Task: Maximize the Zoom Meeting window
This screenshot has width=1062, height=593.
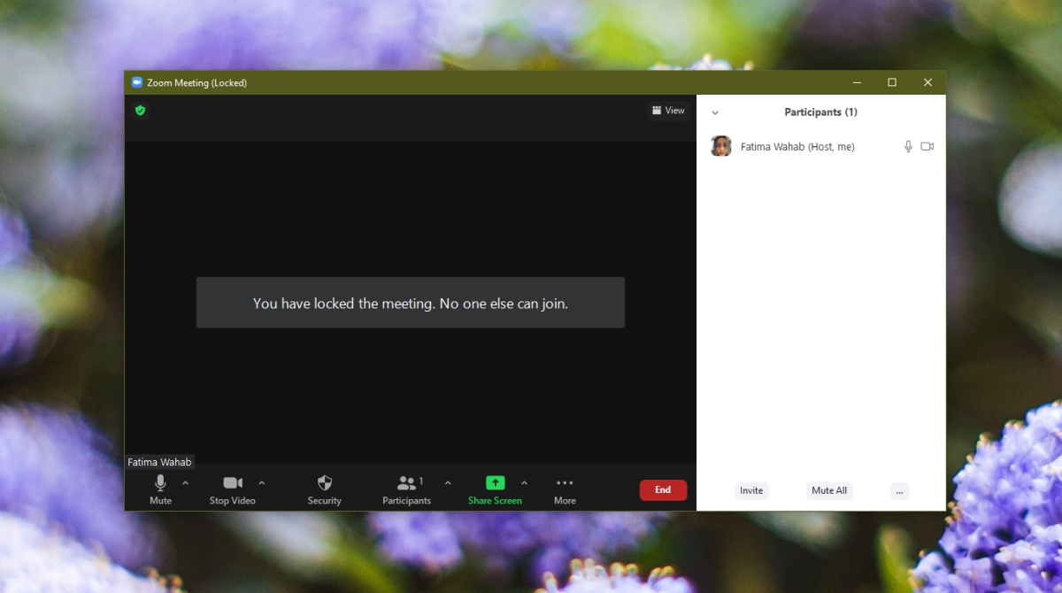Action: click(x=892, y=82)
